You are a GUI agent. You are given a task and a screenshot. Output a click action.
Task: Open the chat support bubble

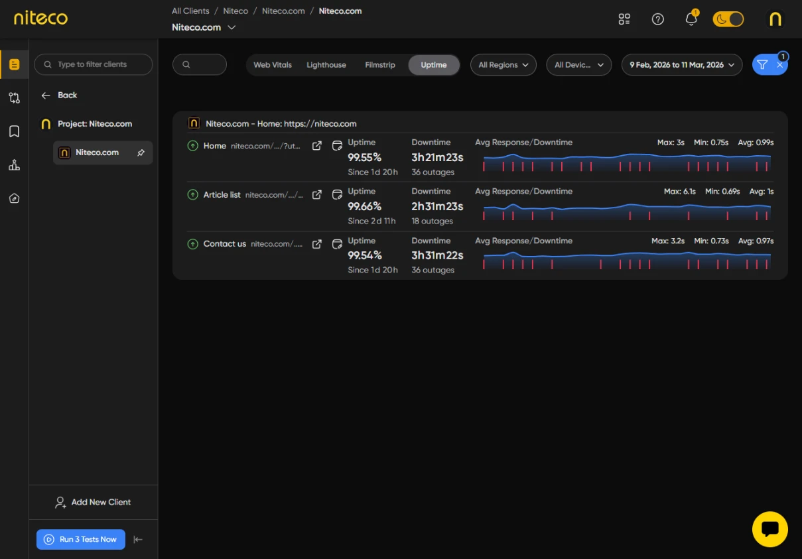coord(770,529)
